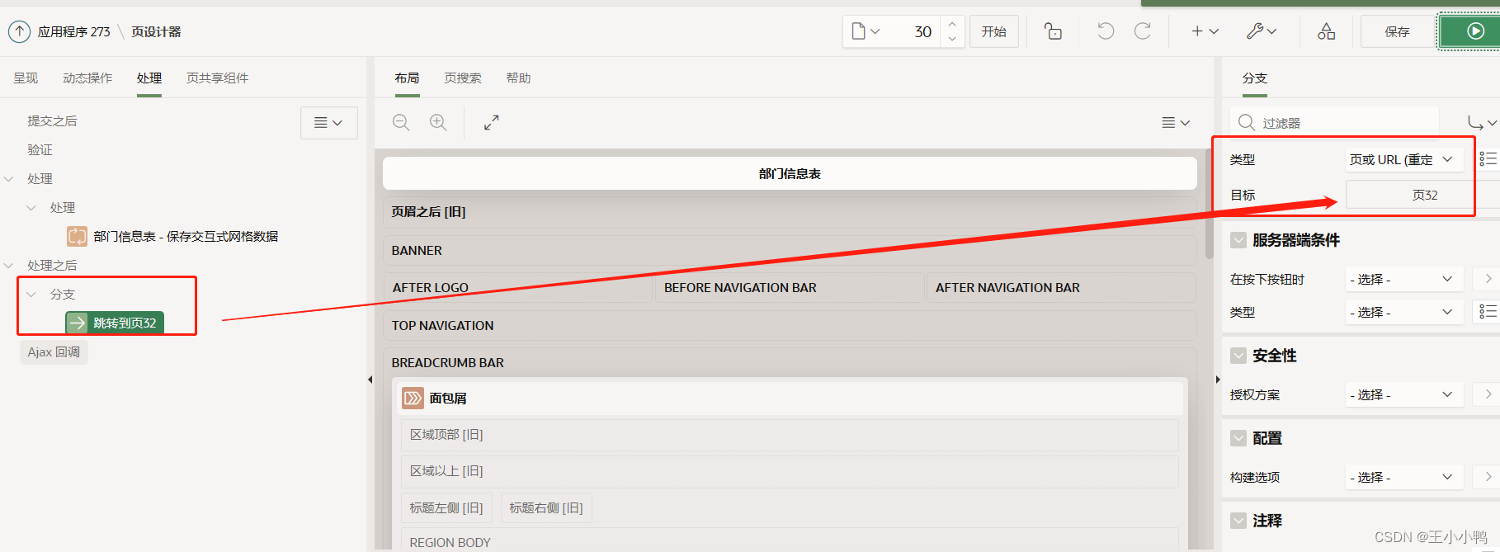This screenshot has width=1500, height=552.
Task: Click the 目标 页32 button
Action: tap(1424, 195)
